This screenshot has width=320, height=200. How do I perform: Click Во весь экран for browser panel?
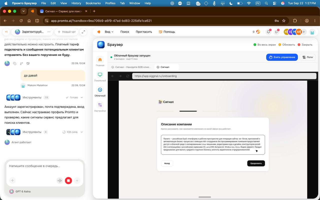pyautogui.click(x=264, y=45)
